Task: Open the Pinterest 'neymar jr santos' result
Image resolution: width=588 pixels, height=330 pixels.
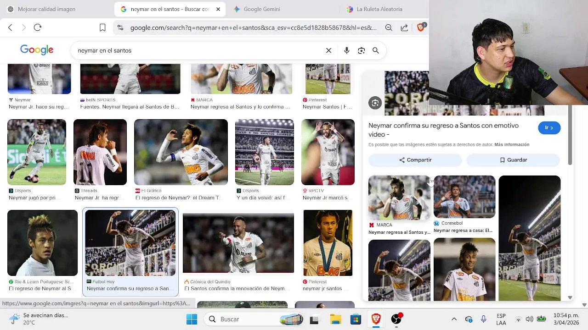Action: (x=328, y=243)
